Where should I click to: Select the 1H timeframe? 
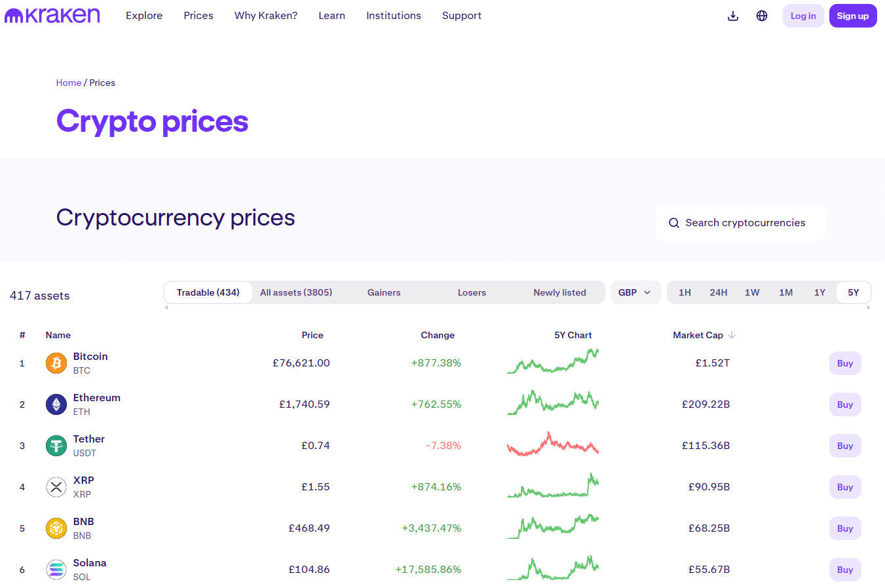click(685, 292)
